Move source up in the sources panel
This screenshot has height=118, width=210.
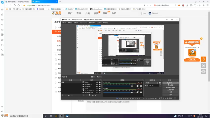pyautogui.click(x=93, y=95)
